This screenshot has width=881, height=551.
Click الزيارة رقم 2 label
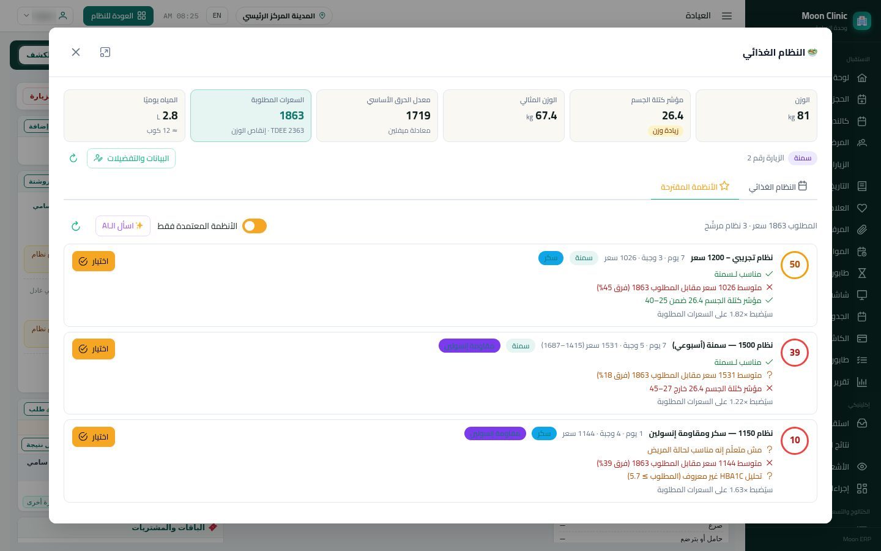(765, 158)
